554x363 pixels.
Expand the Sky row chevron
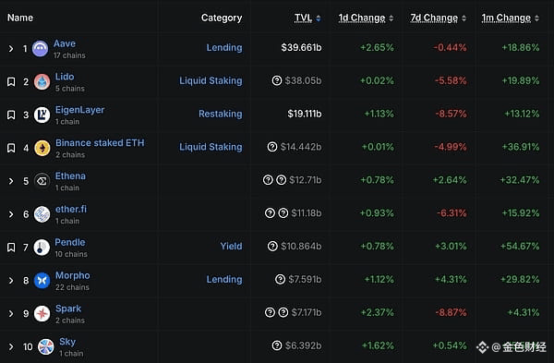point(11,346)
